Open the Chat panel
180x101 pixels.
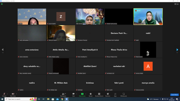[73, 95]
